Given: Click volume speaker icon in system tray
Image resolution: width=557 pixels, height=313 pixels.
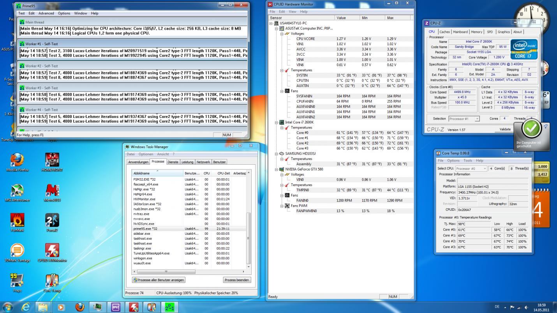Looking at the screenshot, I should [x=526, y=308].
